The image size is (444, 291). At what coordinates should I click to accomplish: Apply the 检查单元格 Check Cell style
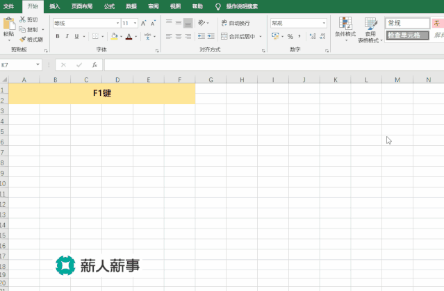pos(407,35)
